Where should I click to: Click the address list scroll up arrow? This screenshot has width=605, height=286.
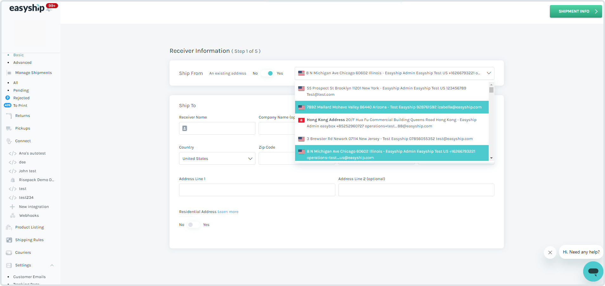[491, 84]
